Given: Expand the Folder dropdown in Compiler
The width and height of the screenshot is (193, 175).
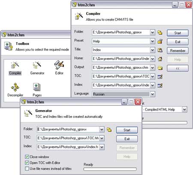Looking at the screenshot, I should [x=153, y=32].
